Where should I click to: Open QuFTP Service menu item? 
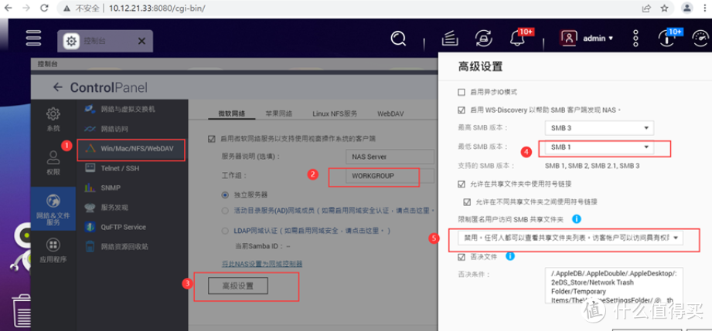click(x=131, y=227)
